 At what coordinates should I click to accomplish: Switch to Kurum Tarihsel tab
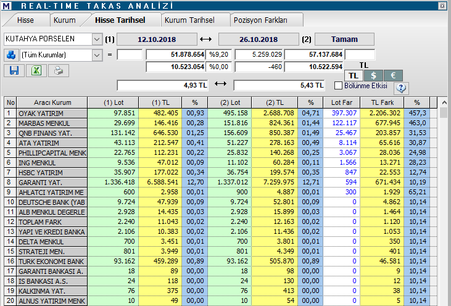coord(189,20)
